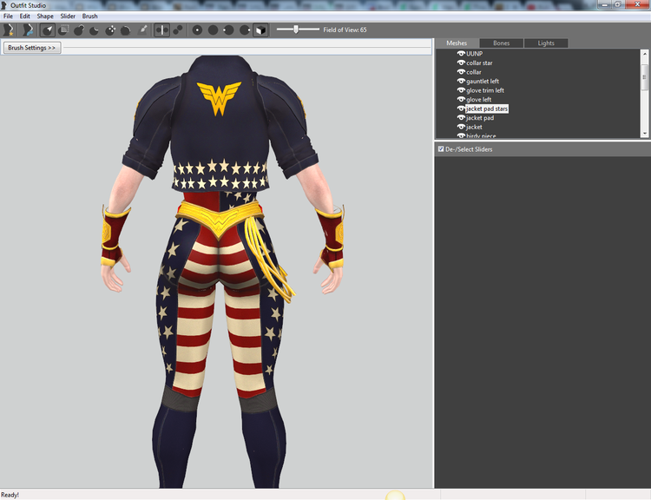The width and height of the screenshot is (651, 500).
Task: Select the jacket mesh name
Action: pos(474,127)
